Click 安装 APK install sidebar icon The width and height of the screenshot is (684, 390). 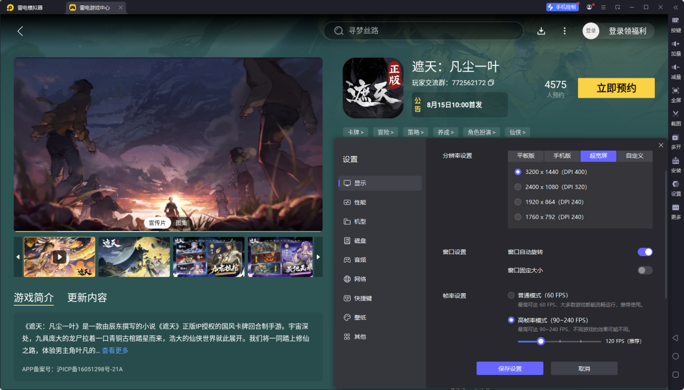coord(675,164)
